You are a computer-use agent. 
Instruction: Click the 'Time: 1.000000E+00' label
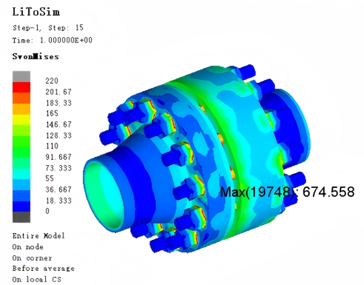coord(52,40)
